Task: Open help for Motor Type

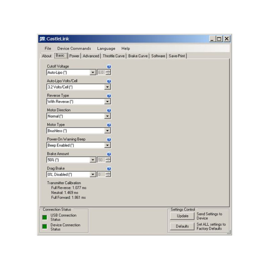Action: (x=109, y=125)
